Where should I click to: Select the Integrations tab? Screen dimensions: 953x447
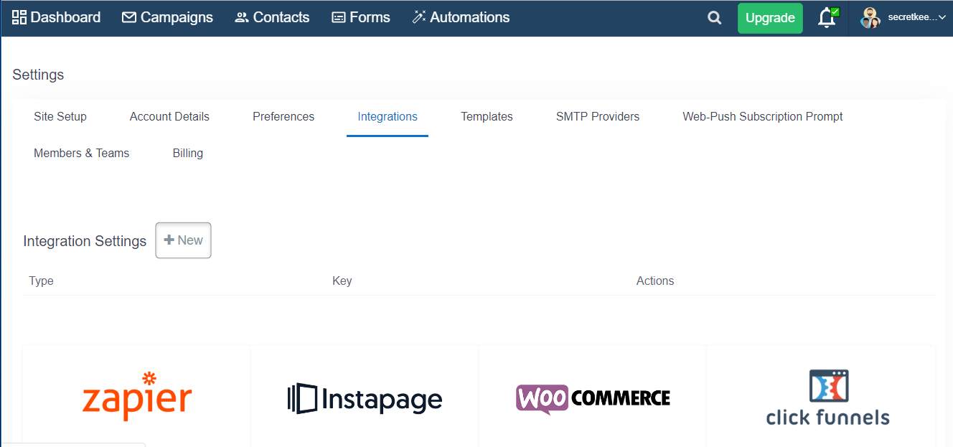[x=388, y=116]
